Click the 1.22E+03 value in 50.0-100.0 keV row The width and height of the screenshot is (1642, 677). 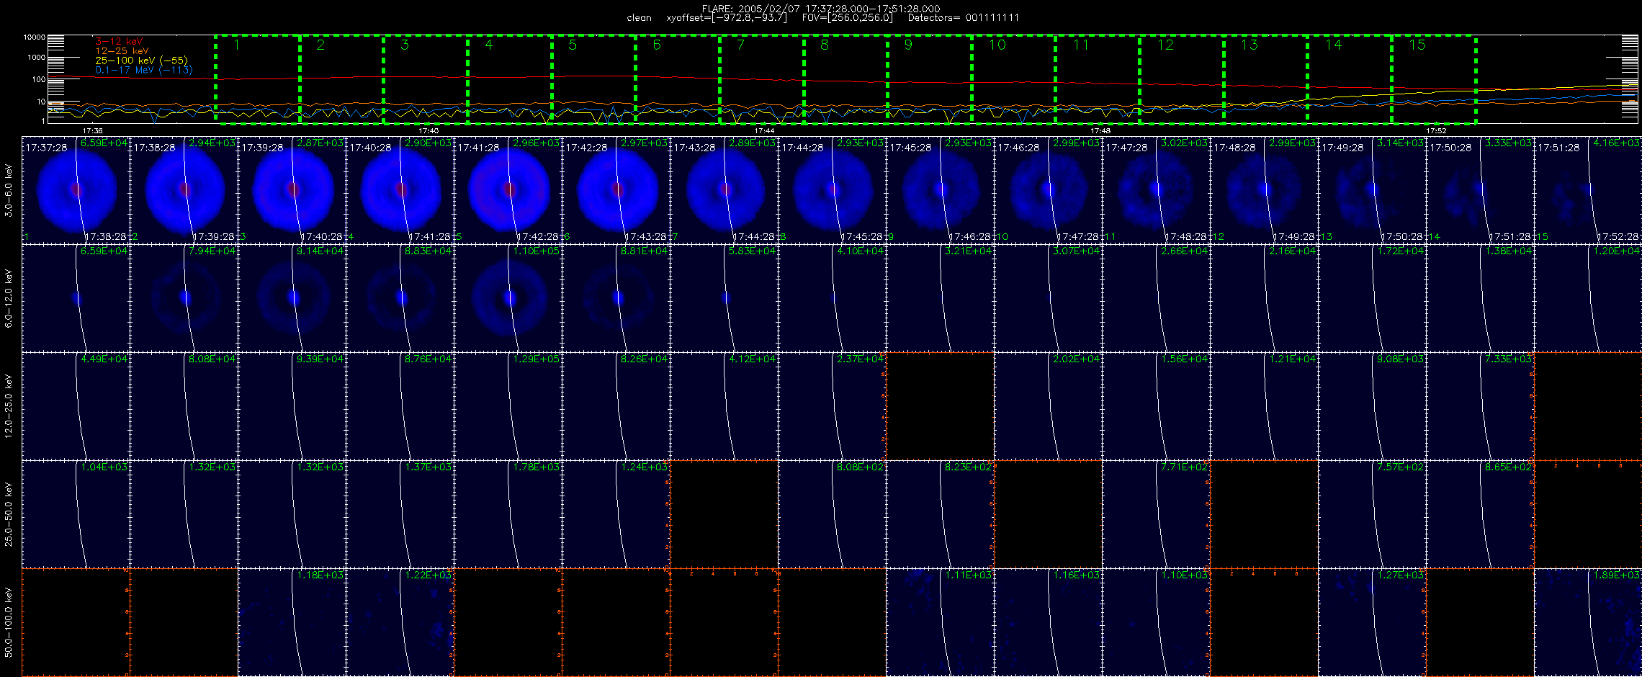428,575
